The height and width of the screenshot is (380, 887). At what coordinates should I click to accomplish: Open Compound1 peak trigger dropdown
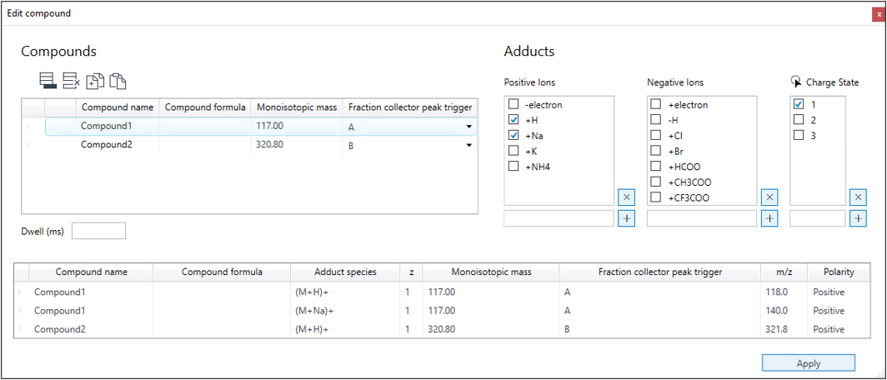(x=469, y=127)
